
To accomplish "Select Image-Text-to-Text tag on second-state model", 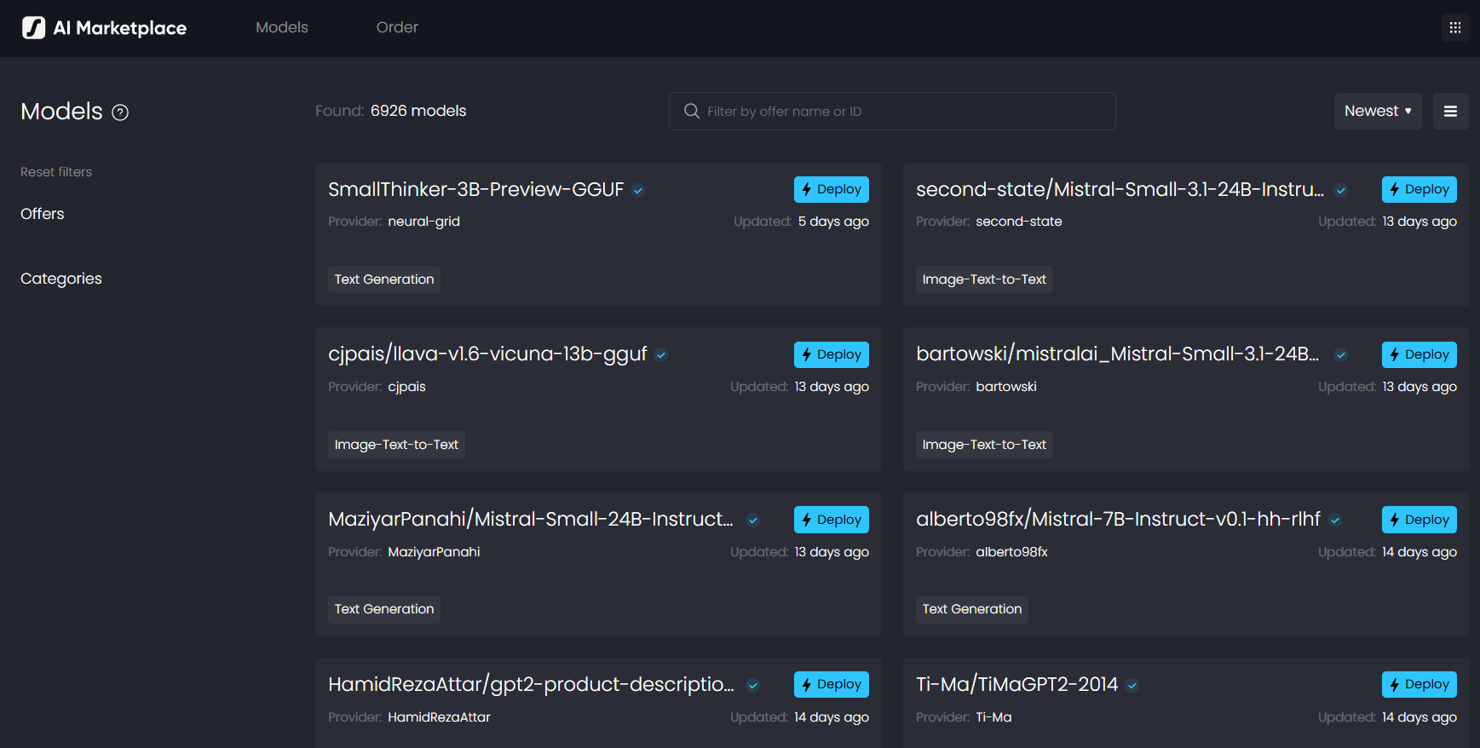I will click(x=984, y=279).
